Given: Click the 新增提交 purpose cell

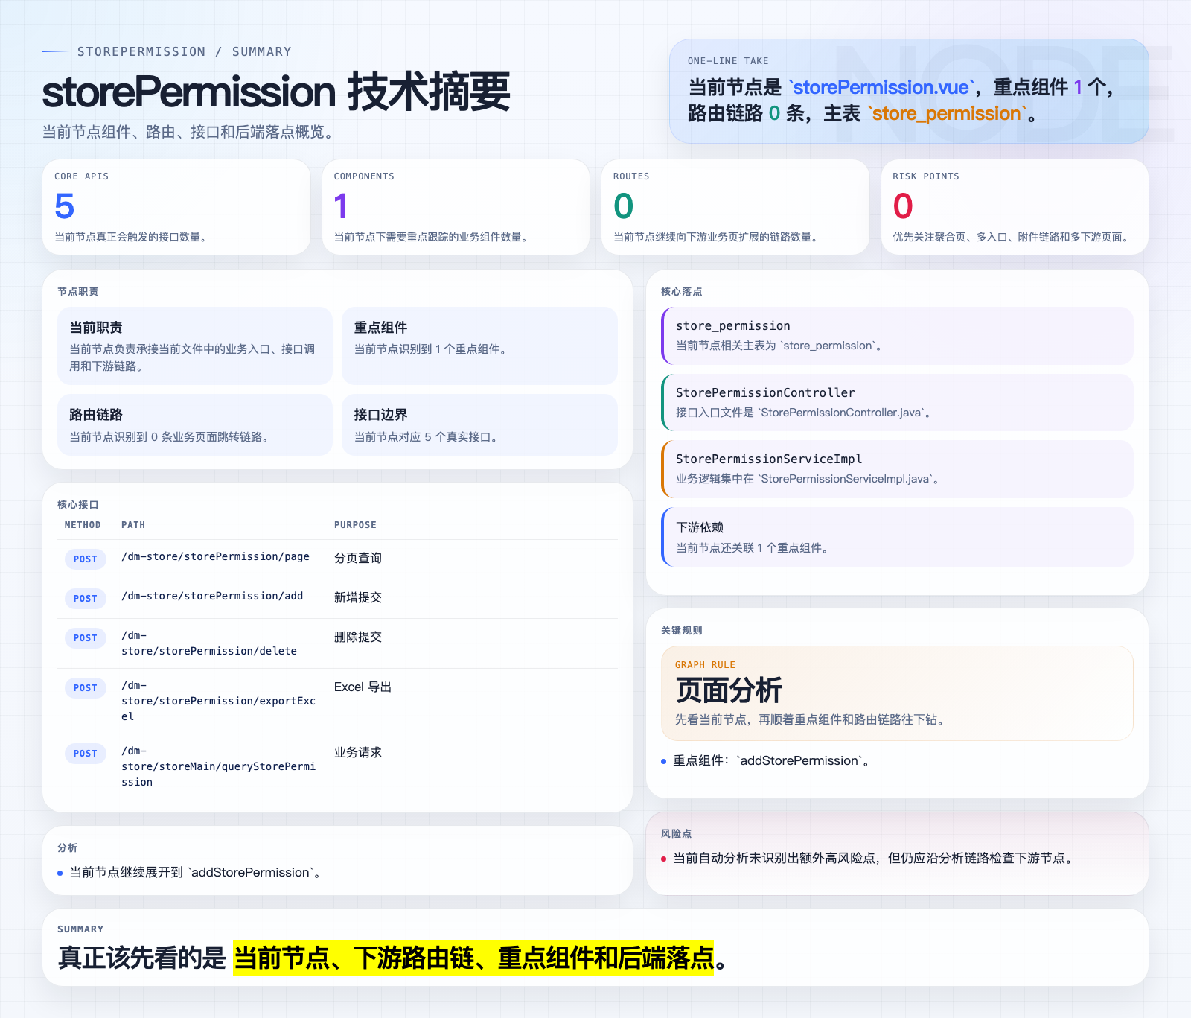Looking at the screenshot, I should click(x=358, y=597).
